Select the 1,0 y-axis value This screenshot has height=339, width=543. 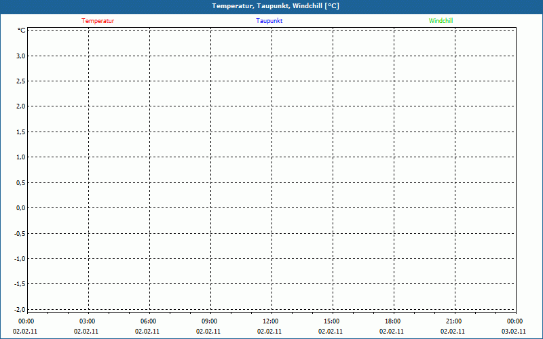(21, 157)
